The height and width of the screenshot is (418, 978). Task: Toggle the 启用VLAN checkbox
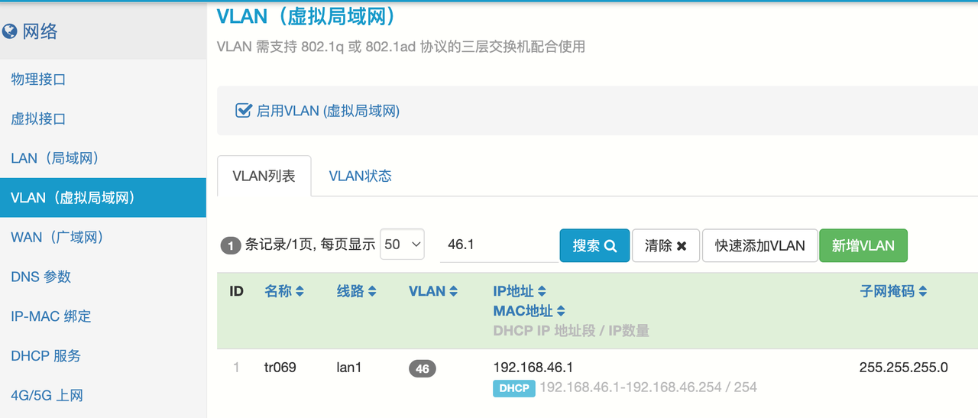244,111
